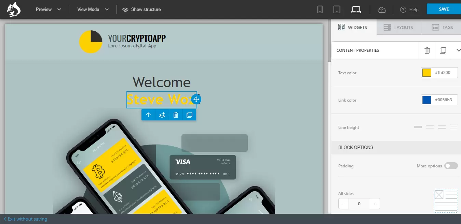The width and height of the screenshot is (461, 224).
Task: Collapse the Content Properties panel chevron
Action: pos(458,50)
